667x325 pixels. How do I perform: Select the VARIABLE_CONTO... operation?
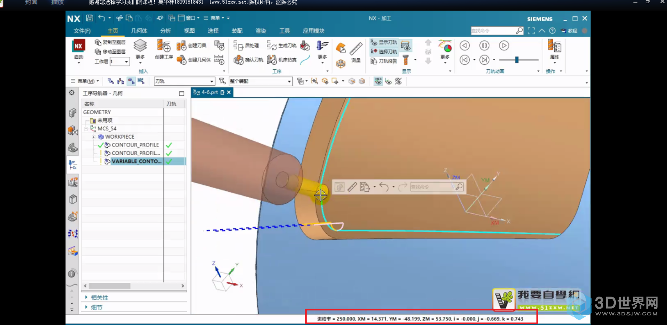137,161
